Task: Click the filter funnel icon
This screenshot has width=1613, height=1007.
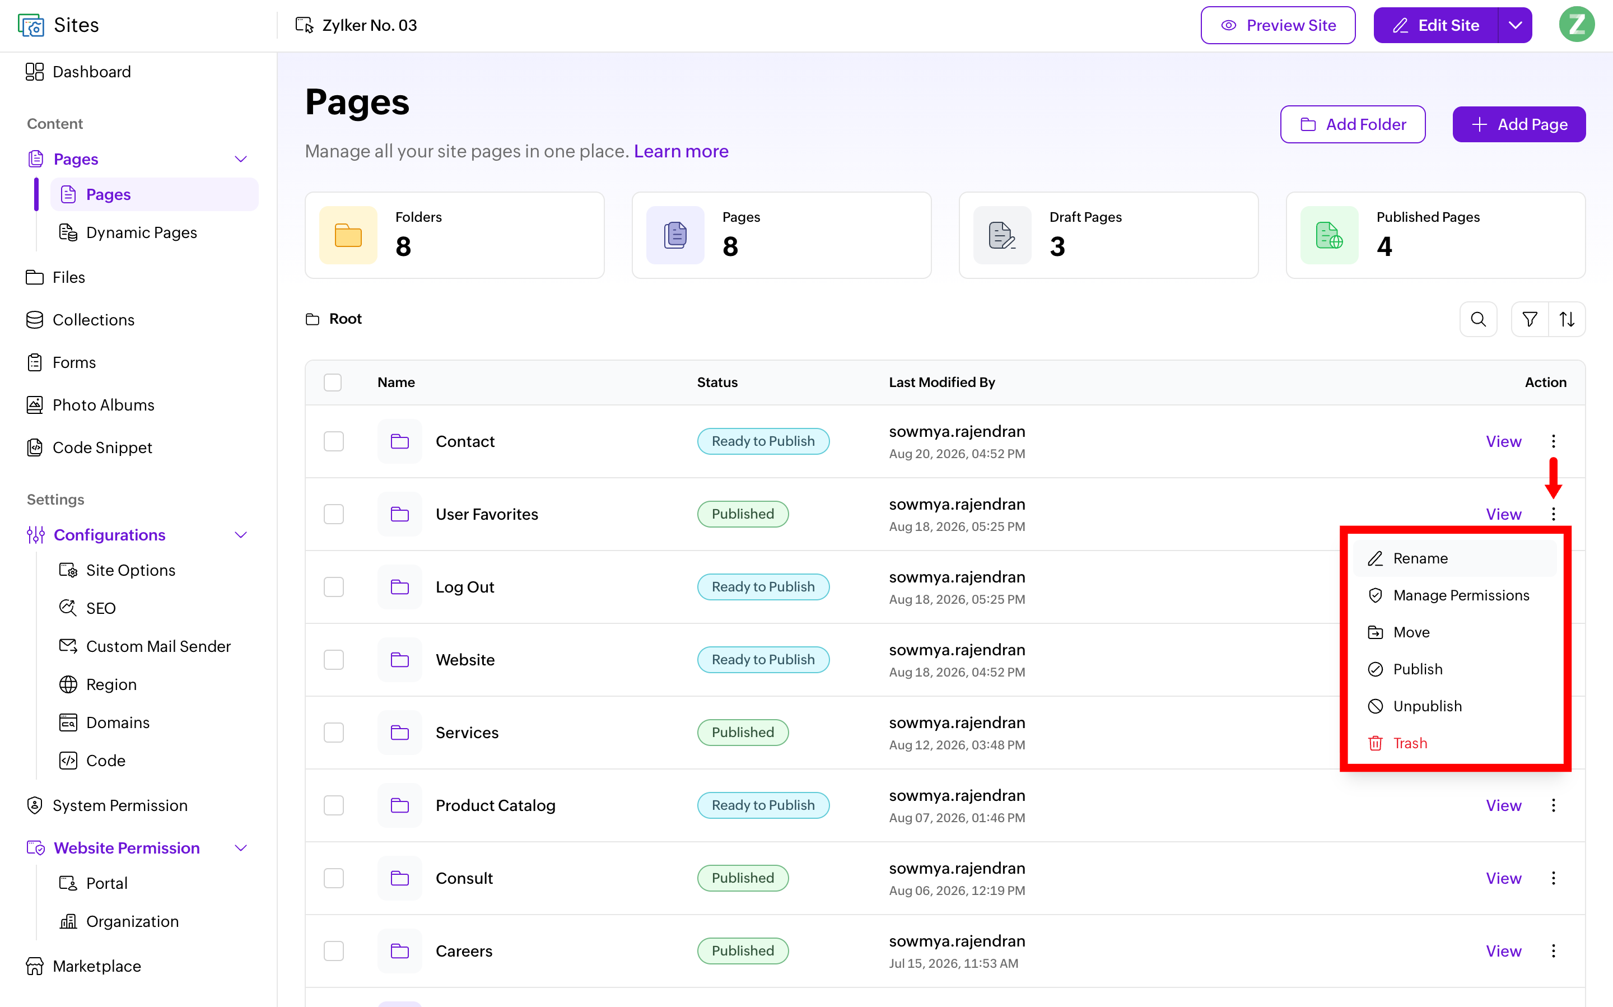Action: click(x=1529, y=319)
